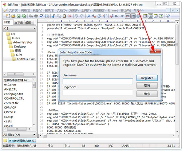The image size is (182, 151).
Task: Open Print Preview from the toolbar
Action: [31, 16]
